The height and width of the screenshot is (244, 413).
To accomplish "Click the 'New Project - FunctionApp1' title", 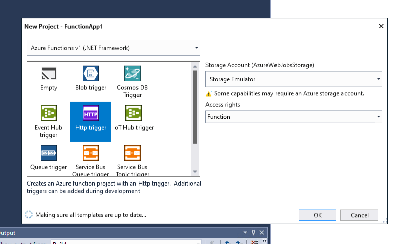I will coord(63,26).
